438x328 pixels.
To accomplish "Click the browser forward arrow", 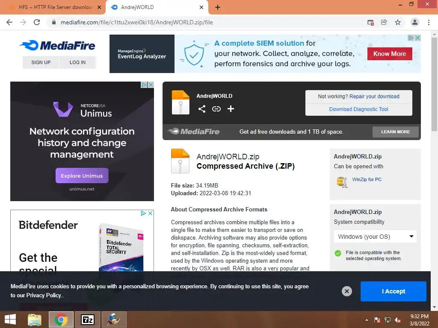I will tap(23, 22).
